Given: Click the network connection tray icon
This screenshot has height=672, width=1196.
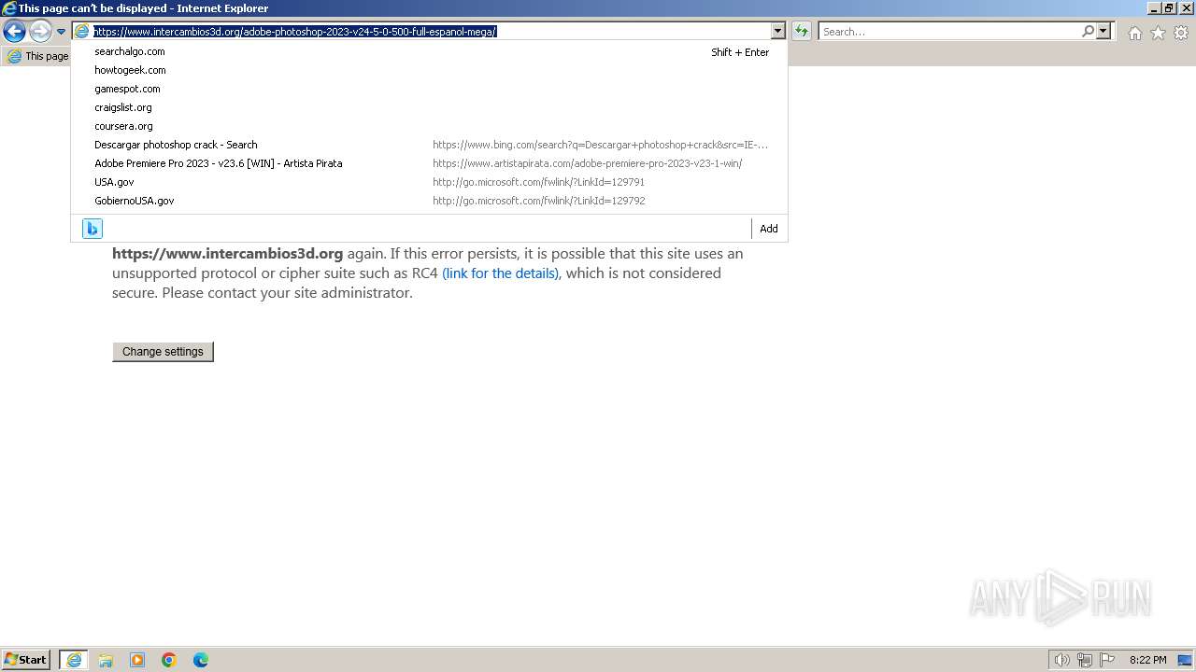Looking at the screenshot, I should pos(1085,660).
